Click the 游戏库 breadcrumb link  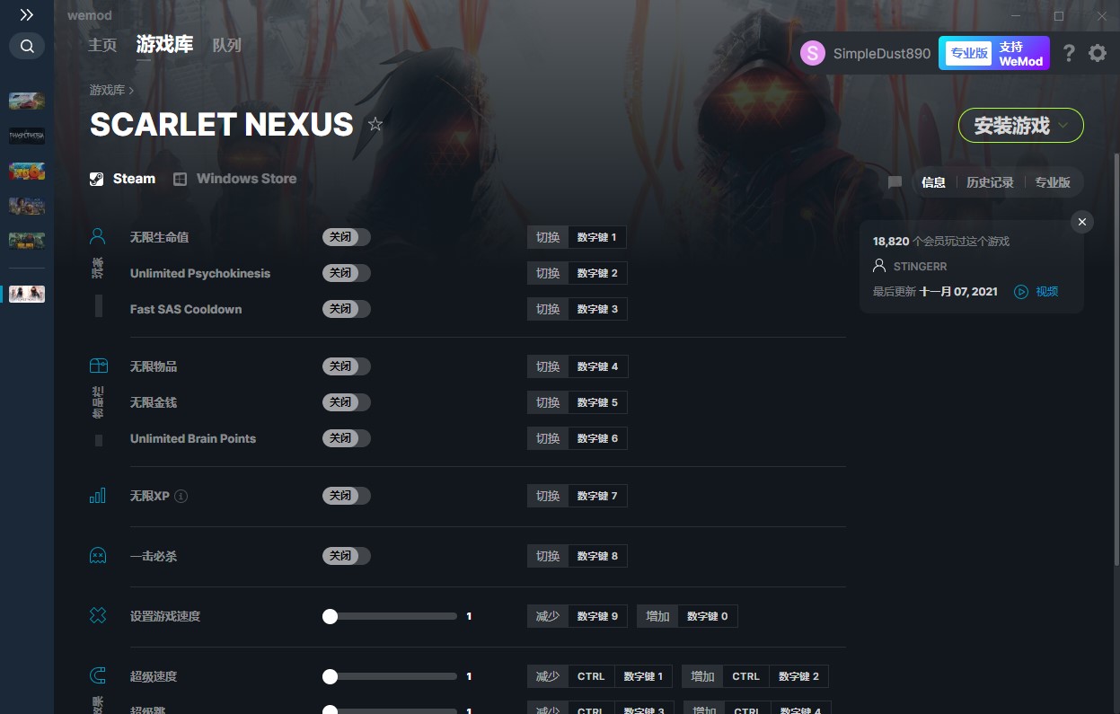(107, 90)
